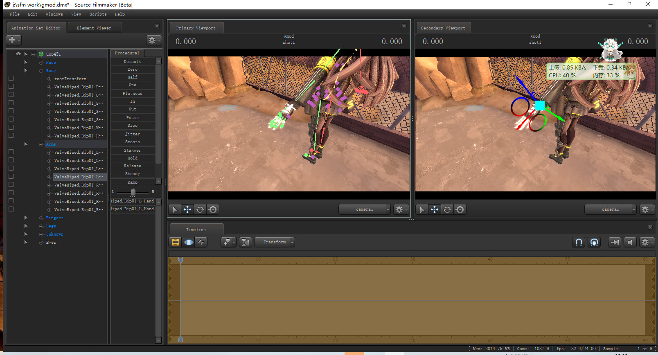Open the Scripts menu
658x355 pixels.
click(98, 14)
